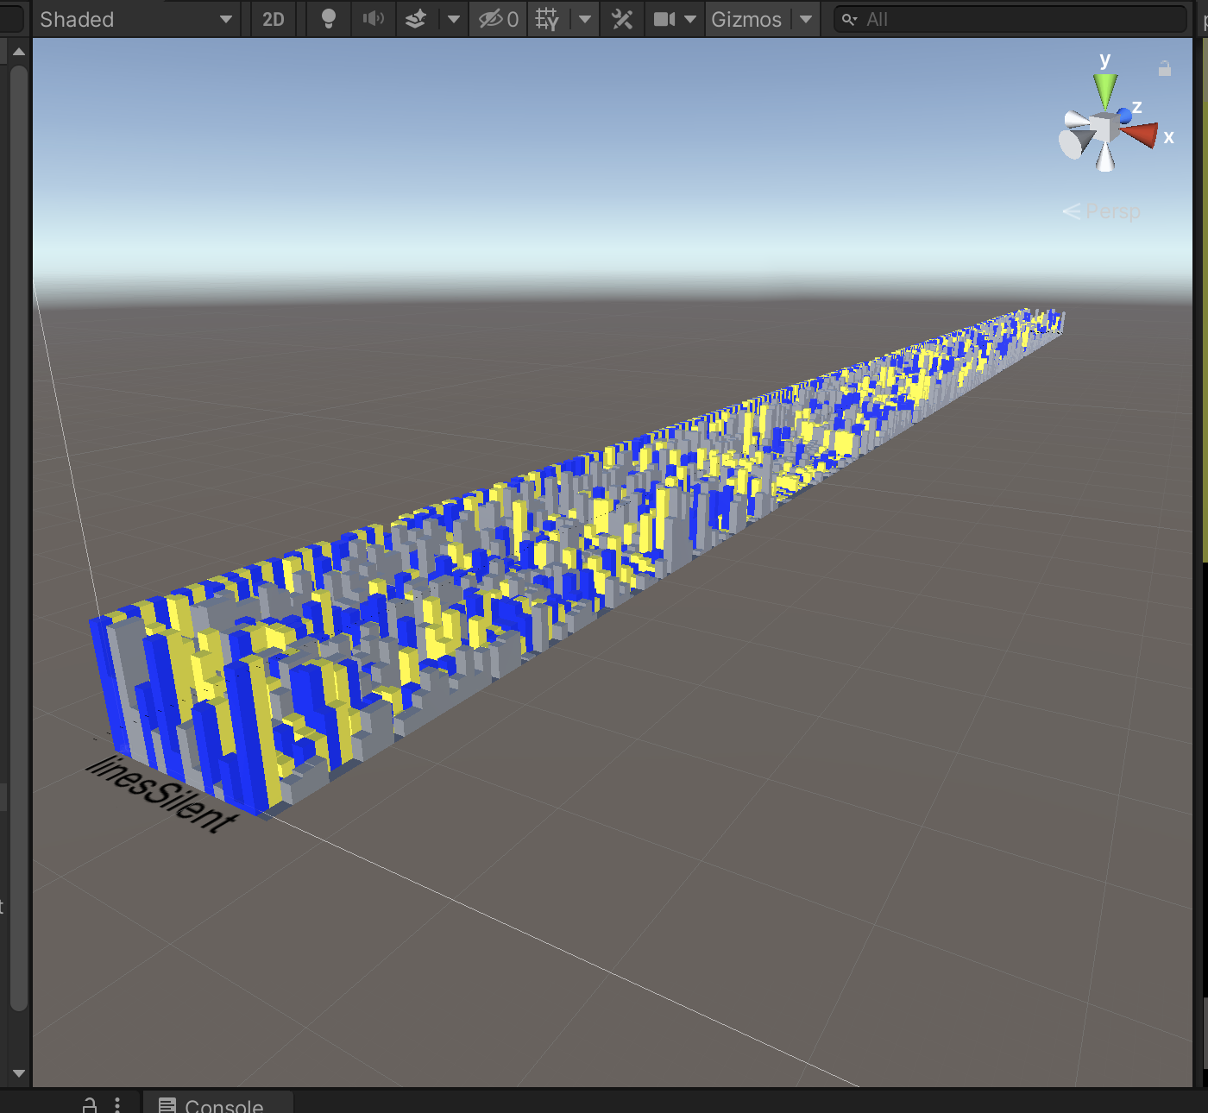1208x1113 pixels.
Task: Expand the Gizmos dropdown arrow
Action: pyautogui.click(x=806, y=19)
